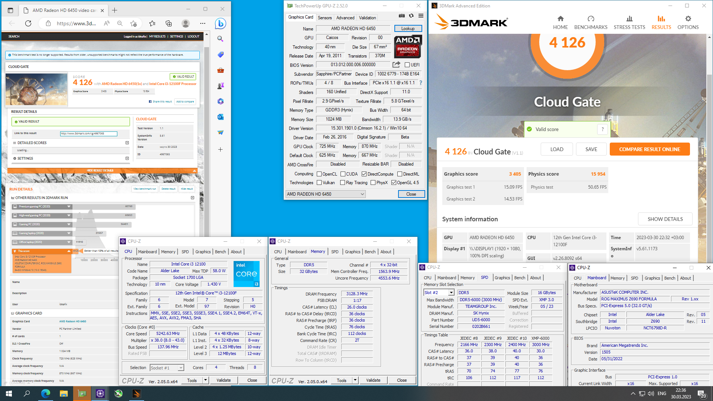Click Edge refresh page icon
Viewport: 713px width, 401px height.
click(28, 23)
